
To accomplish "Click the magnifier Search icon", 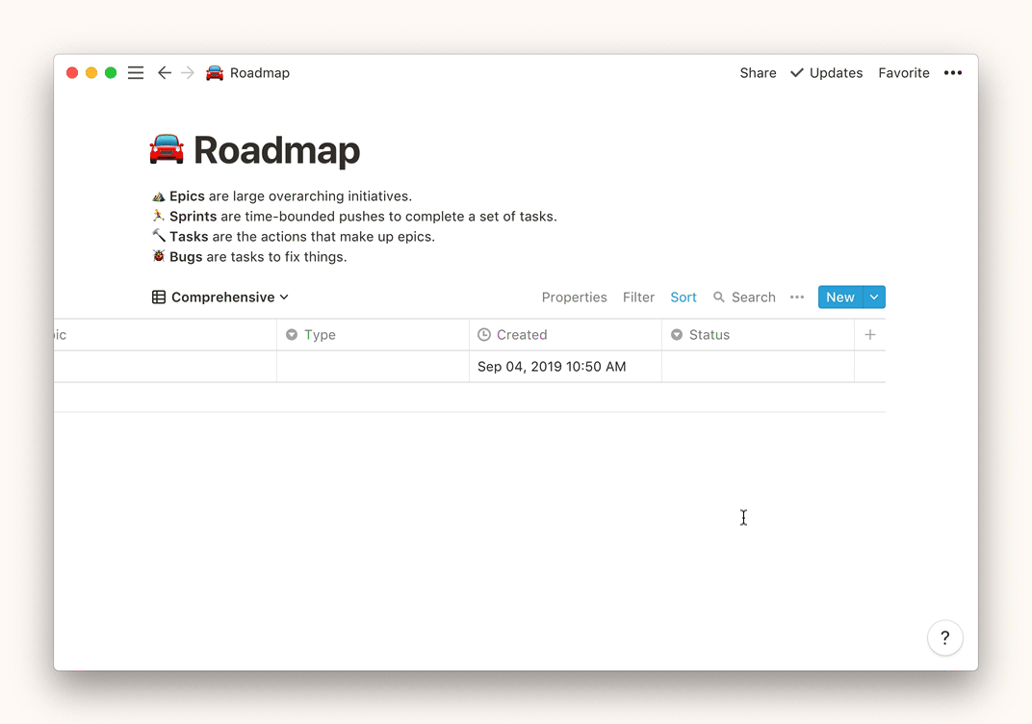I will tap(719, 297).
